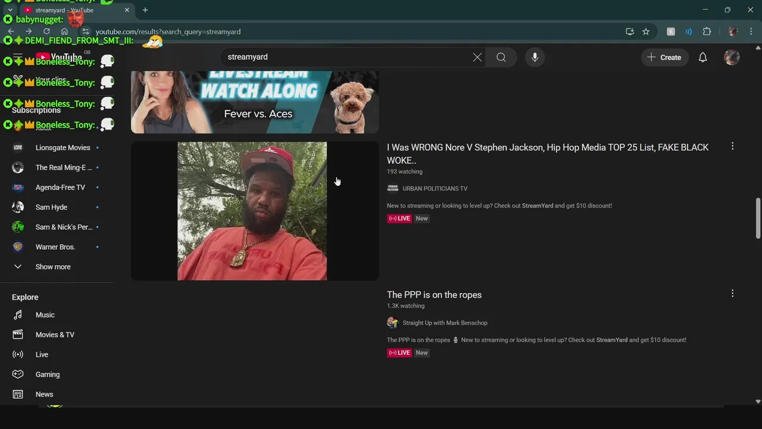Click the browser forward arrow
Image resolution: width=762 pixels, height=429 pixels.
(x=28, y=32)
